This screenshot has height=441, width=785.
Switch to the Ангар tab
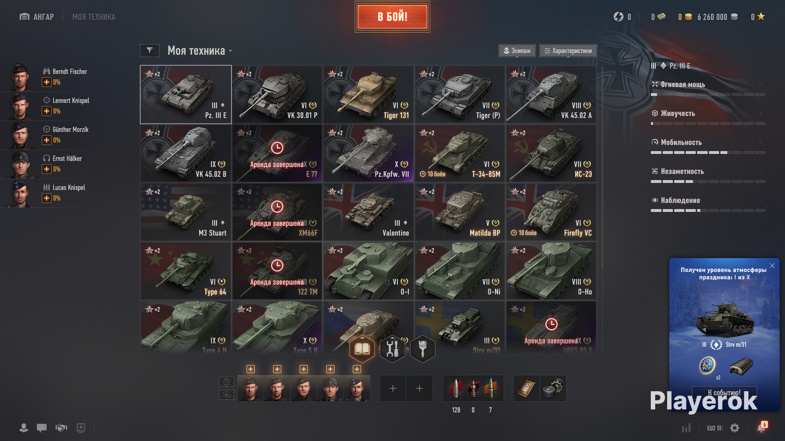pyautogui.click(x=37, y=17)
